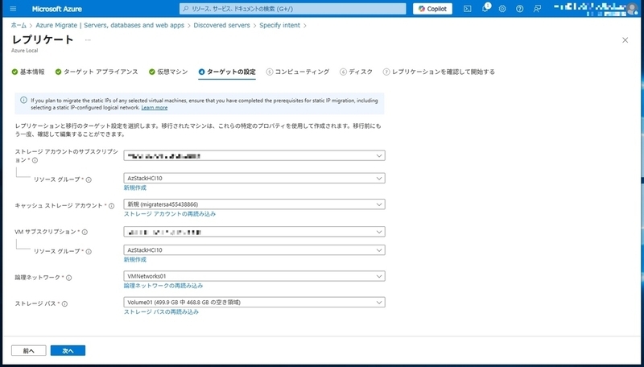
Task: Open Learn more link in info banner
Action: [x=155, y=108]
